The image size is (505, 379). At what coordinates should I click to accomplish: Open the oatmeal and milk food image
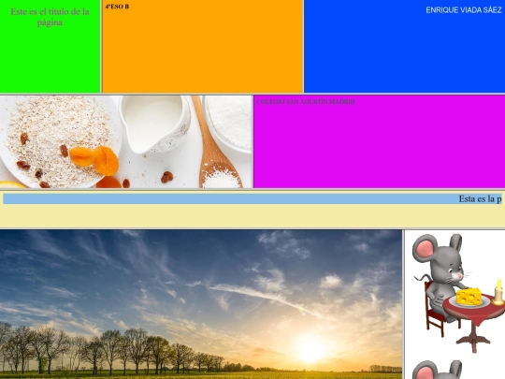click(126, 141)
